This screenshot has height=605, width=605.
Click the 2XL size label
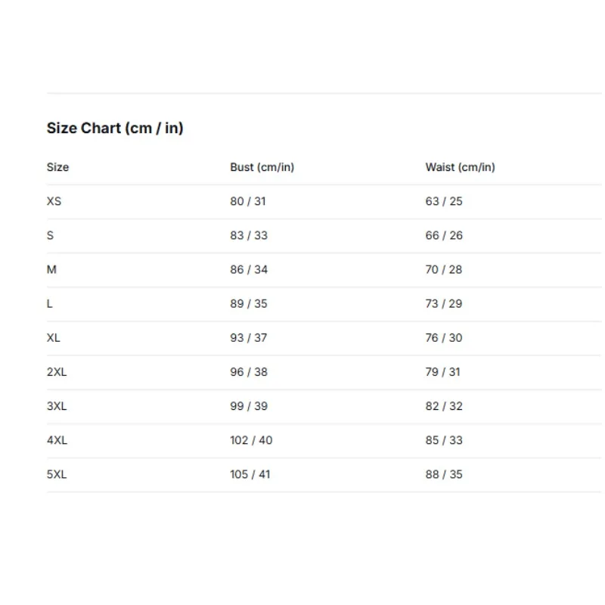tap(57, 372)
